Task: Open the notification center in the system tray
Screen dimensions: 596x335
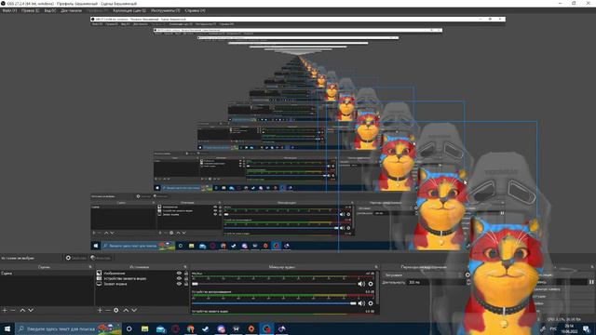Action: tap(587, 328)
